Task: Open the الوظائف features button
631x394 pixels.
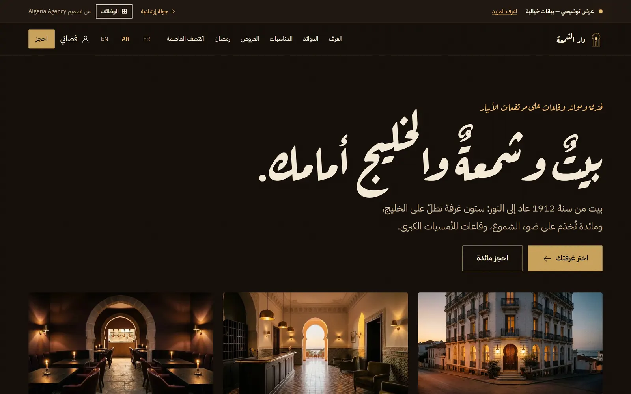Action: 114,11
